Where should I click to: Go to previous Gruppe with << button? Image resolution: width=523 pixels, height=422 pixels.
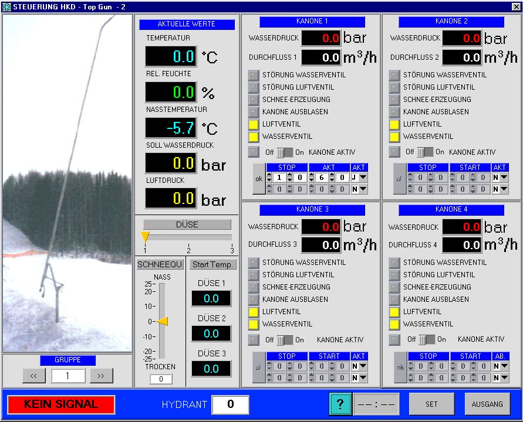[x=33, y=376]
